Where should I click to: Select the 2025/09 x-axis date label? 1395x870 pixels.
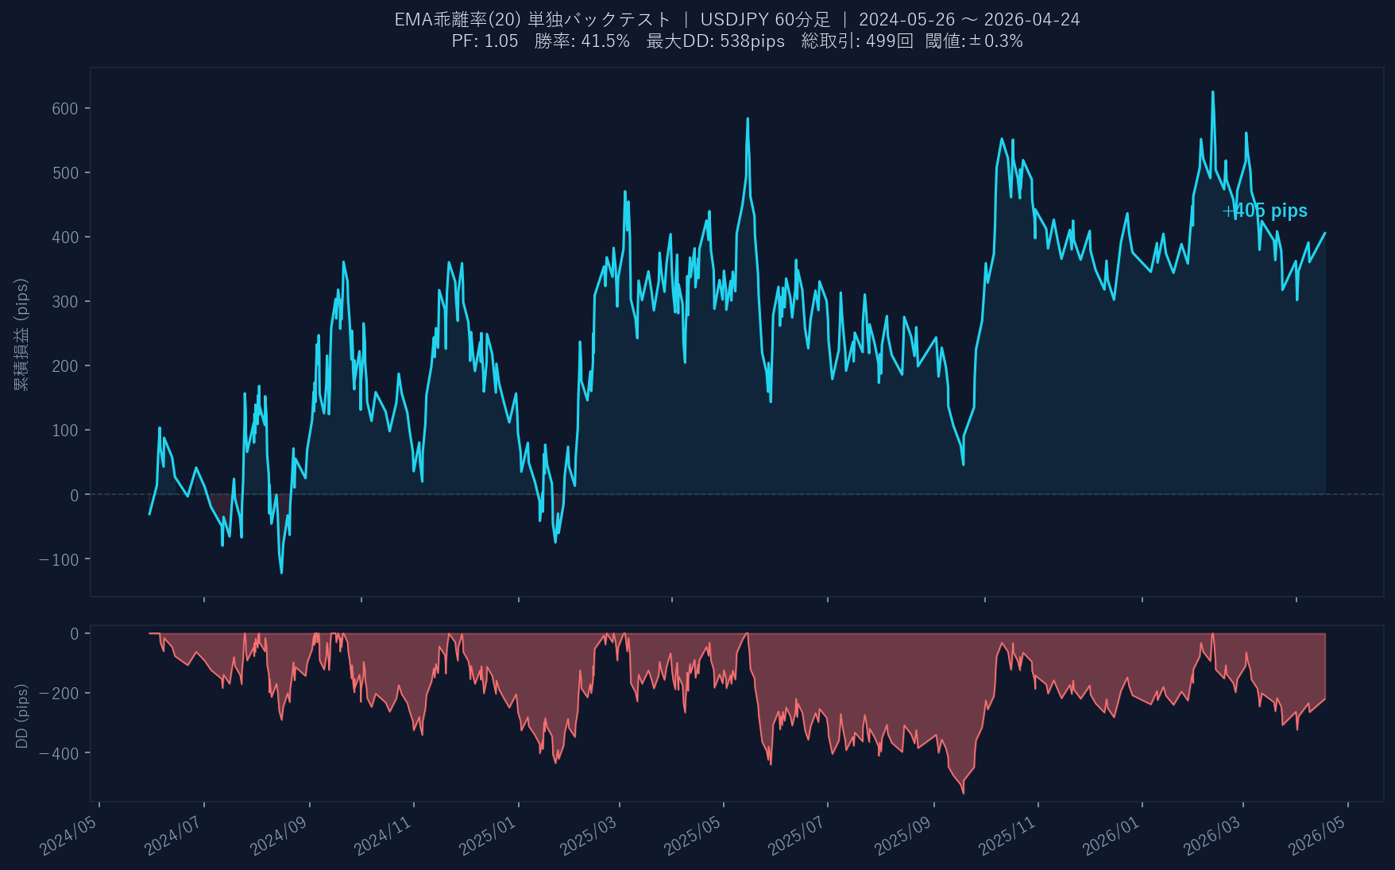pos(903,836)
